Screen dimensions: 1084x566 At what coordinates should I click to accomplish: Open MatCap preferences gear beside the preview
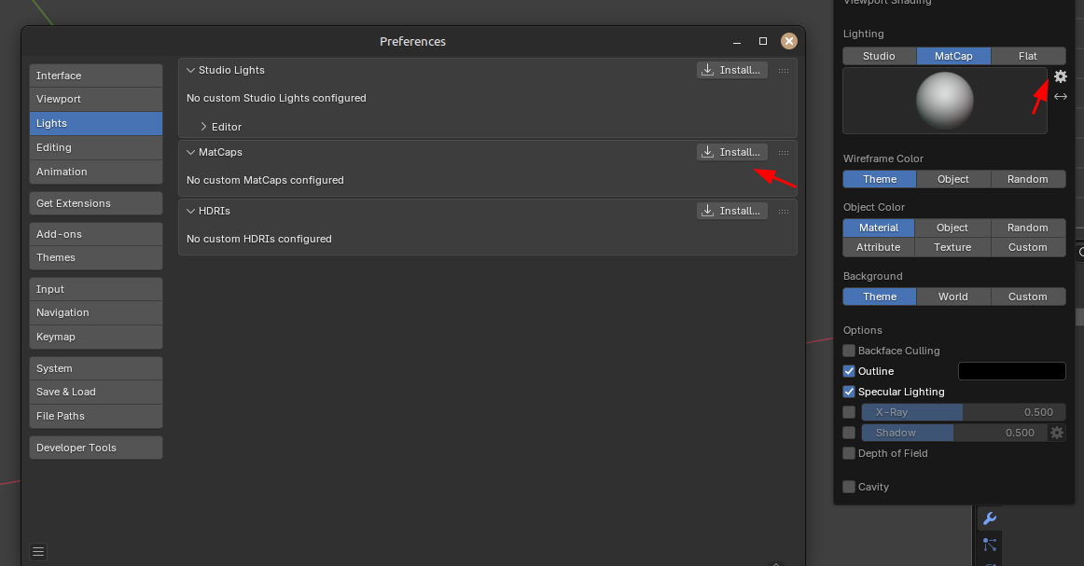tap(1060, 76)
